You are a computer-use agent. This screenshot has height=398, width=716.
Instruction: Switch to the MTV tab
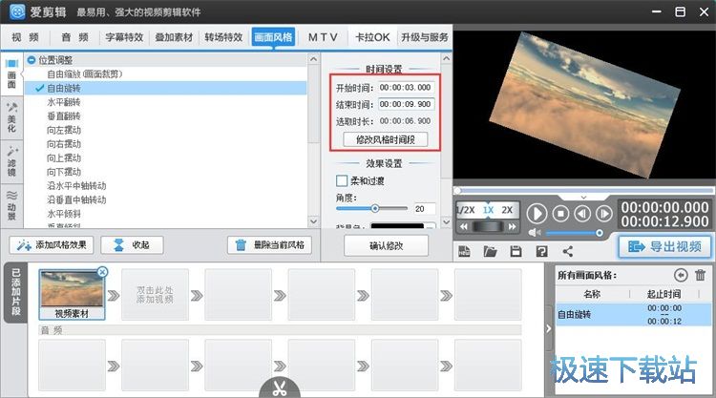click(x=323, y=37)
